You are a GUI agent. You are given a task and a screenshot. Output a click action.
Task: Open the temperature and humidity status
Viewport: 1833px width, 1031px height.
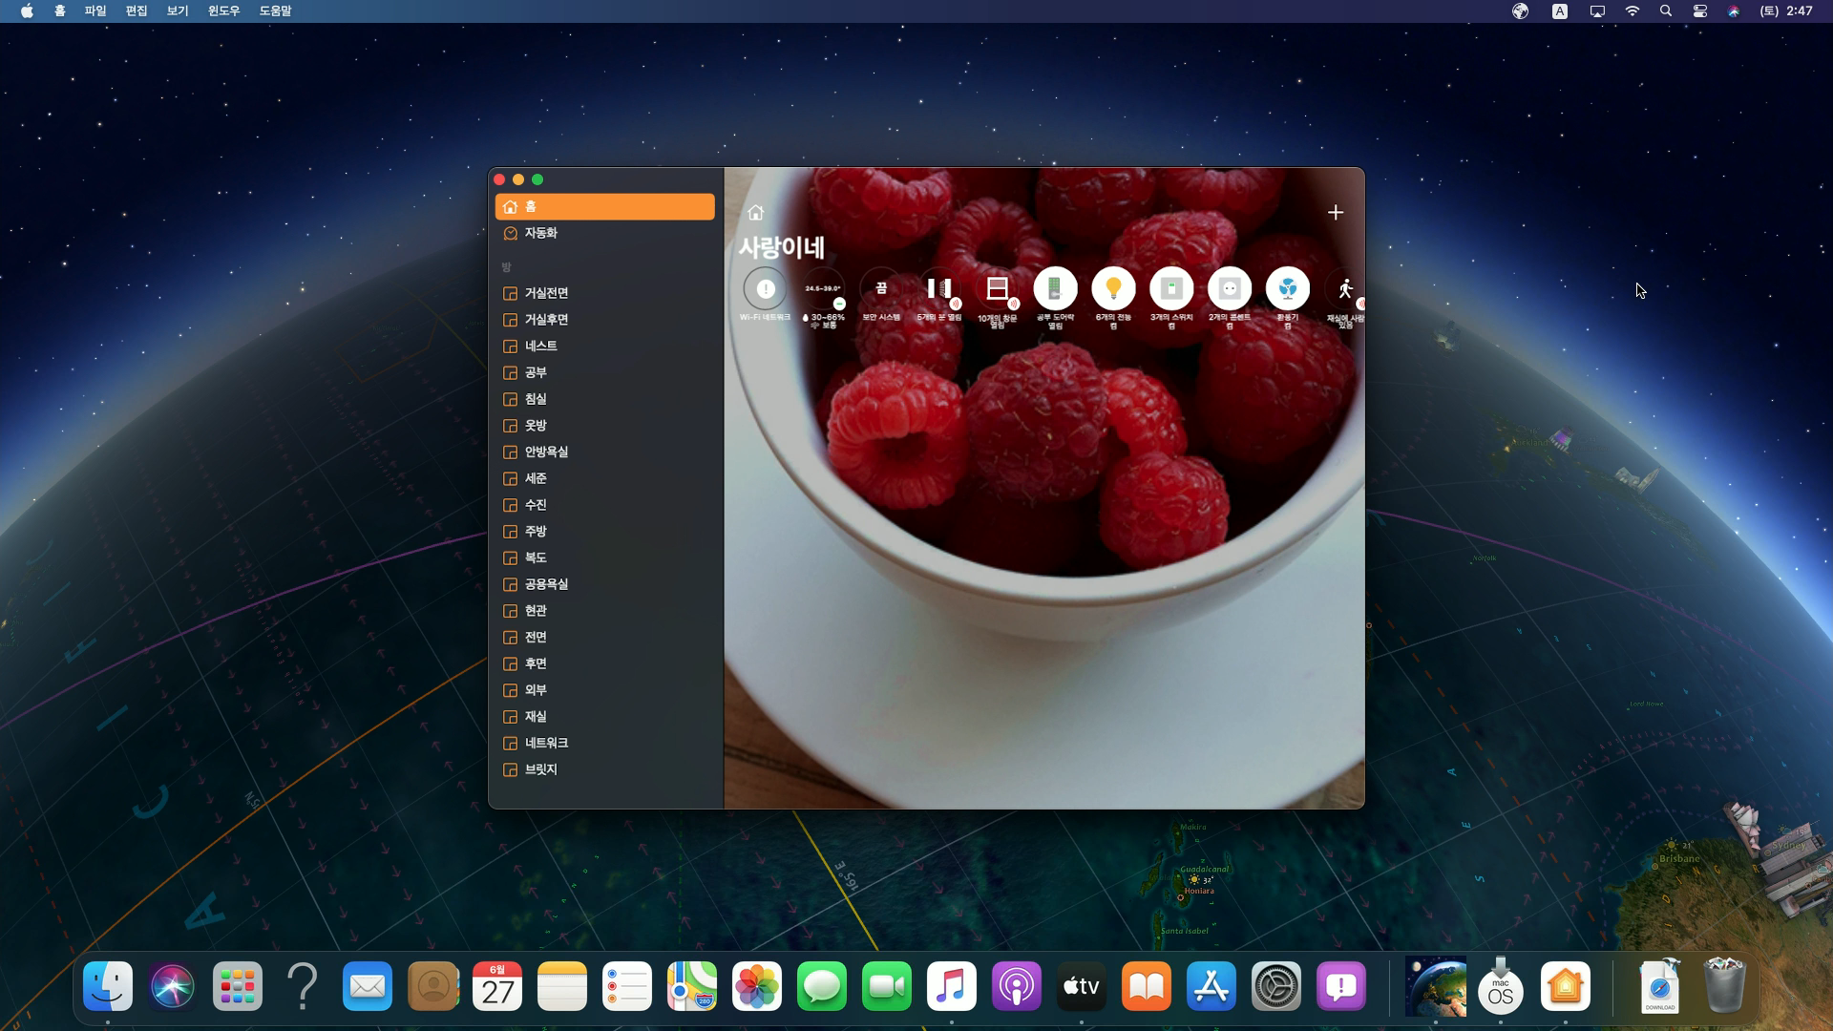(x=823, y=288)
